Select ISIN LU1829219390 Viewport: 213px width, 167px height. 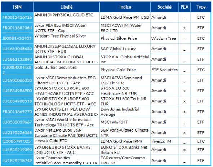pos(17,150)
